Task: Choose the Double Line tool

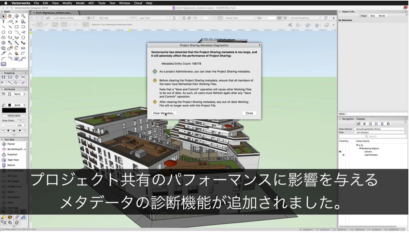Action: (x=10, y=27)
